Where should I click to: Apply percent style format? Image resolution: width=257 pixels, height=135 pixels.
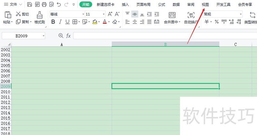pyautogui.click(x=217, y=22)
